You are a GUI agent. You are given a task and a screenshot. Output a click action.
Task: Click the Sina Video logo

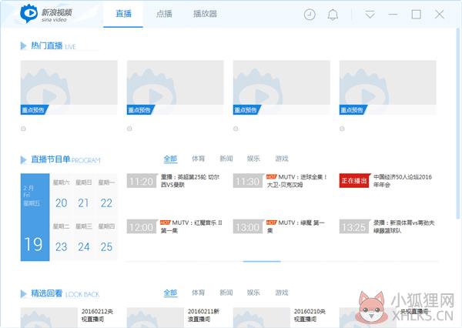(x=46, y=14)
